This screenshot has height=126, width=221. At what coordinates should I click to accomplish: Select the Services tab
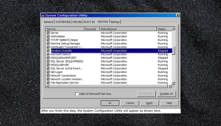[103, 21]
